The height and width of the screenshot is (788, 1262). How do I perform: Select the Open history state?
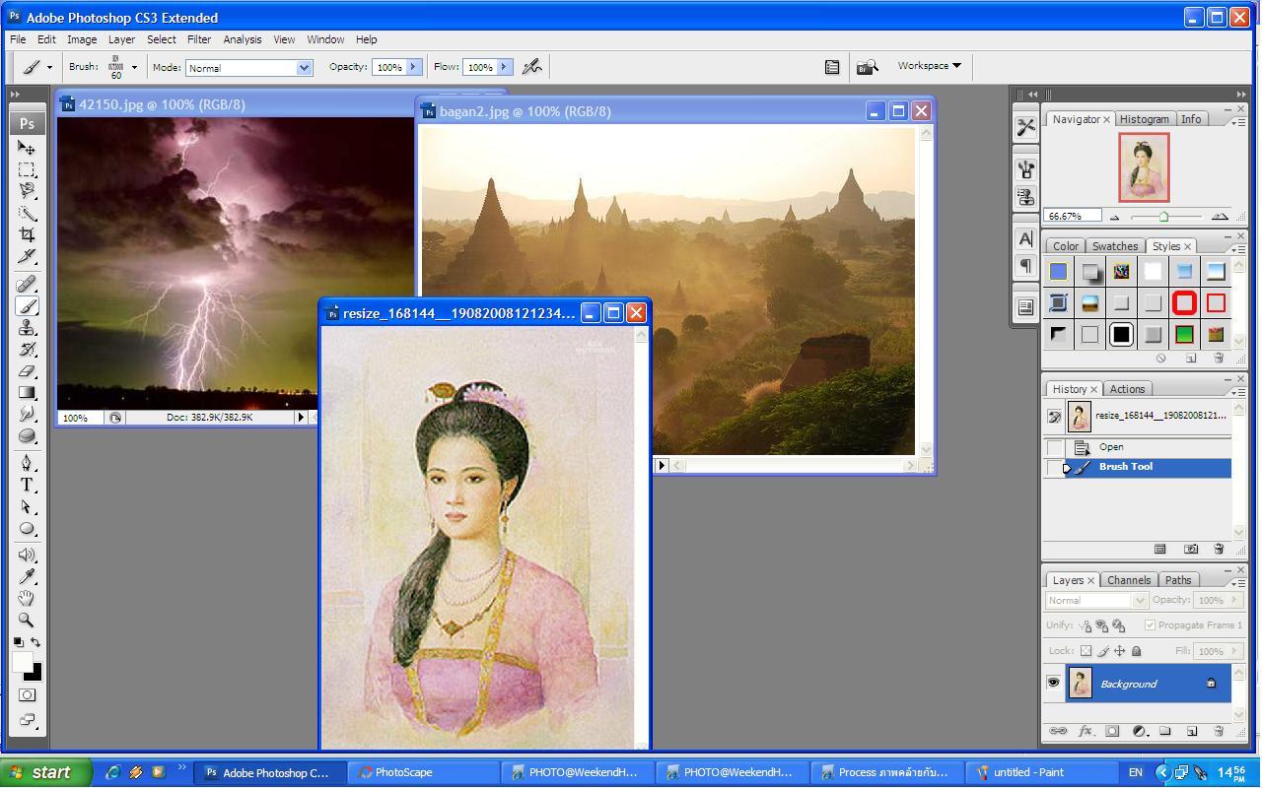(x=1111, y=447)
